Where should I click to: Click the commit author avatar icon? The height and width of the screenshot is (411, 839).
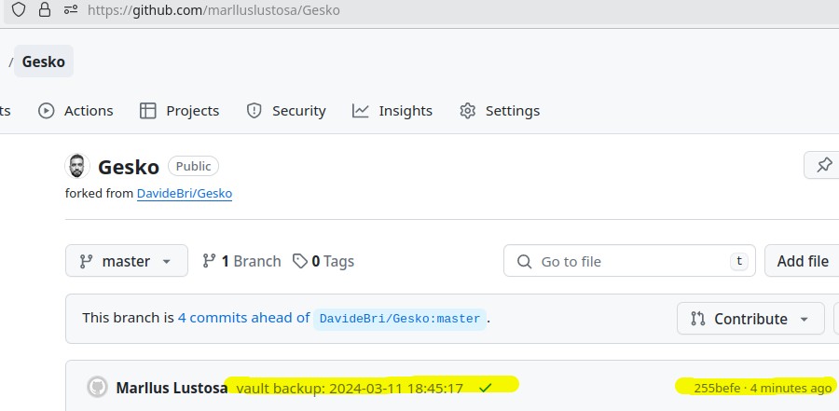[97, 387]
